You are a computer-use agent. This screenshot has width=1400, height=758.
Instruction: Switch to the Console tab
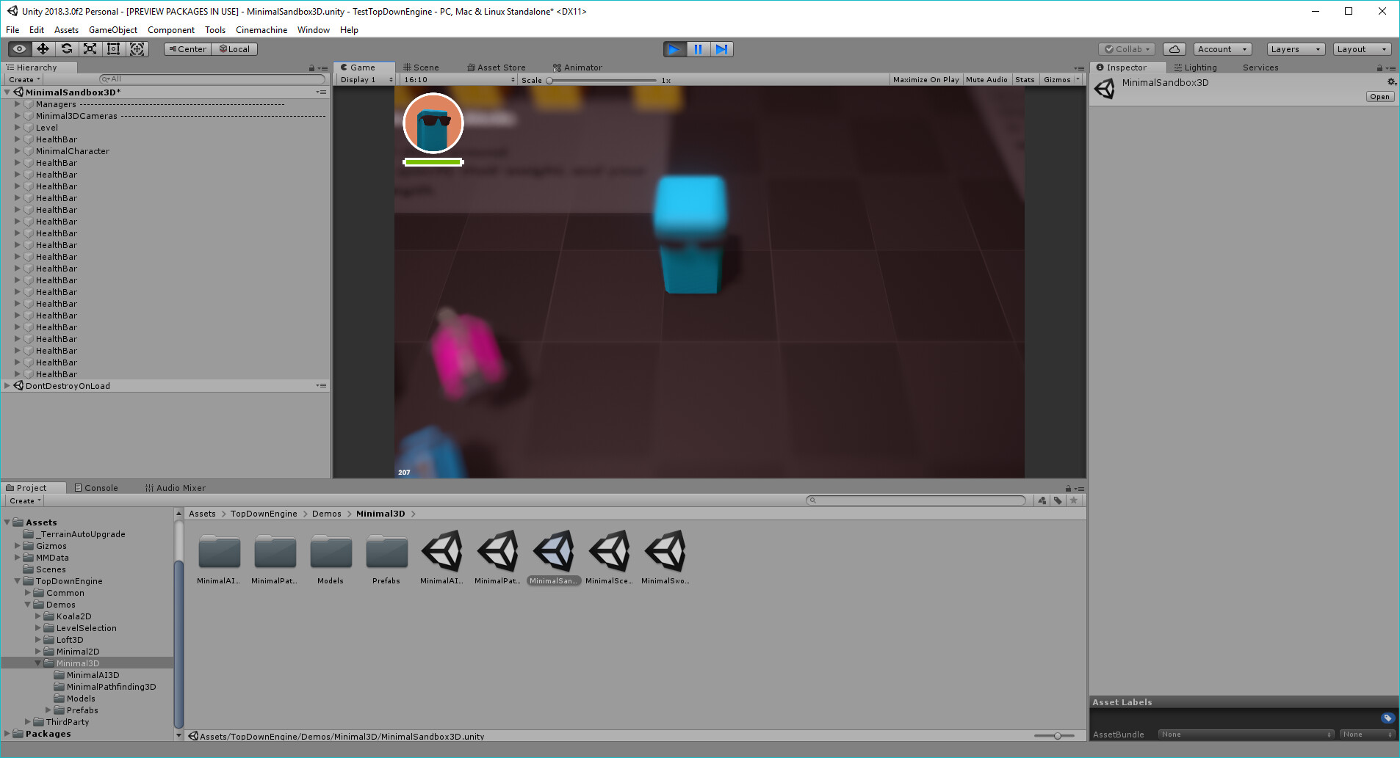(x=96, y=488)
